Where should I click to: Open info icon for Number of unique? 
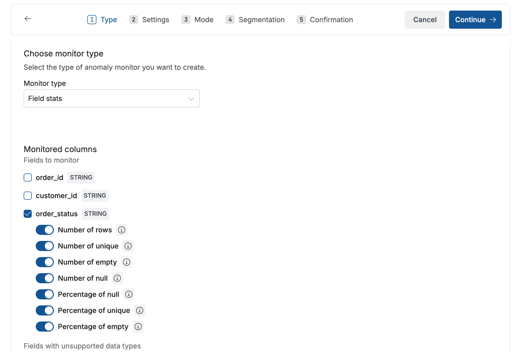click(128, 246)
